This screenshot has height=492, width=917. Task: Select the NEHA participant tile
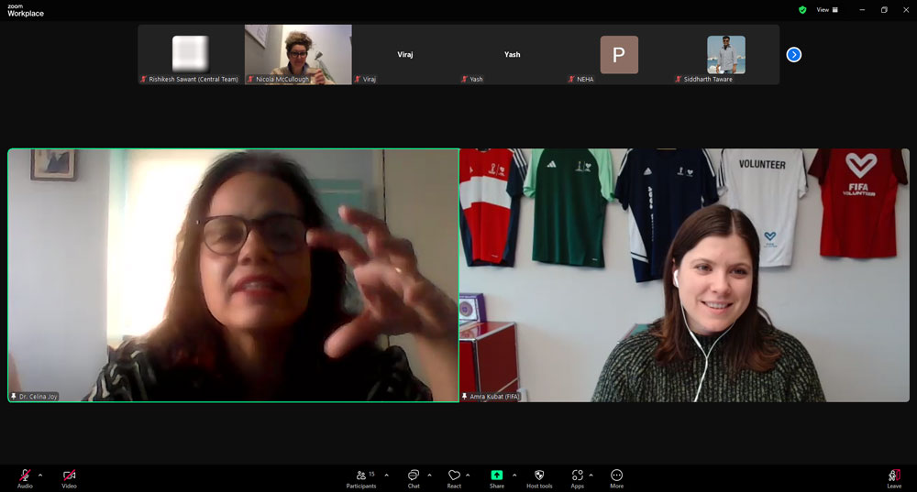pos(619,55)
